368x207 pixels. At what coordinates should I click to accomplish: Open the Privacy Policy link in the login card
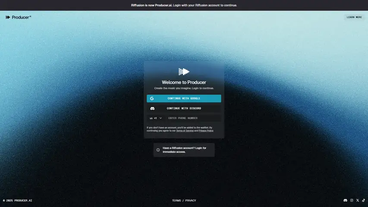(x=206, y=131)
